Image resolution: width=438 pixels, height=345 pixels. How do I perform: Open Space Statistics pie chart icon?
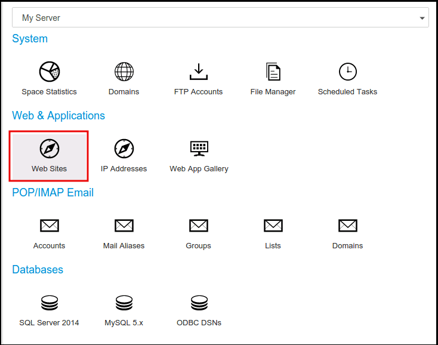click(x=50, y=72)
